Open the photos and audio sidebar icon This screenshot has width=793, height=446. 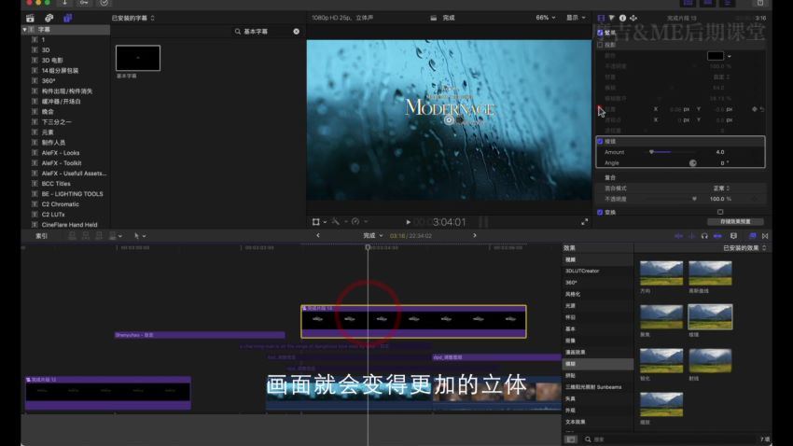49,19
